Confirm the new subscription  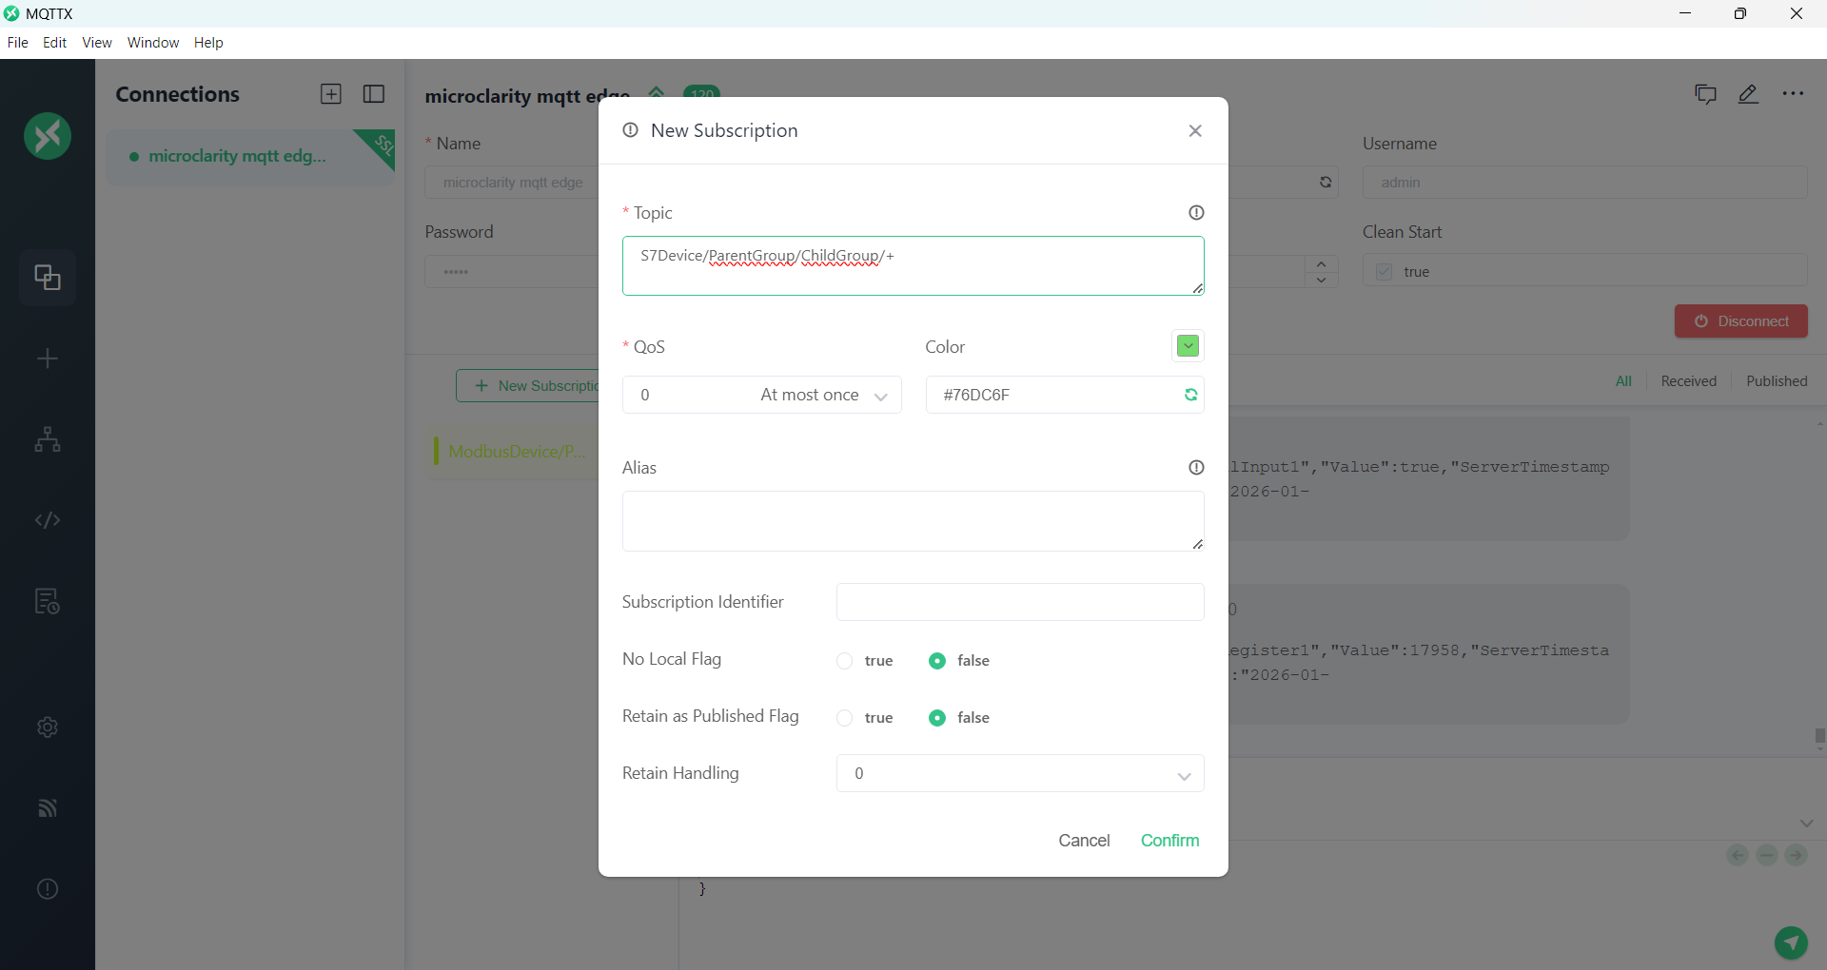[x=1169, y=841]
